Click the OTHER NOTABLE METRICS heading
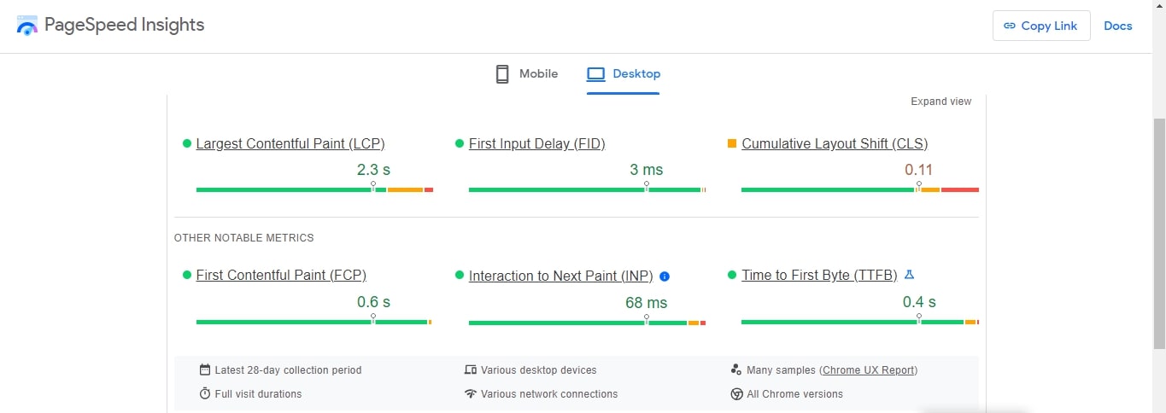This screenshot has height=413, width=1166. [x=243, y=238]
